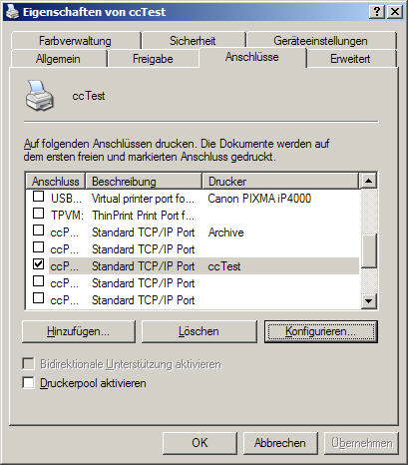Check the TPVM ThinPrint port checkbox
The height and width of the screenshot is (465, 408).
pos(38,214)
